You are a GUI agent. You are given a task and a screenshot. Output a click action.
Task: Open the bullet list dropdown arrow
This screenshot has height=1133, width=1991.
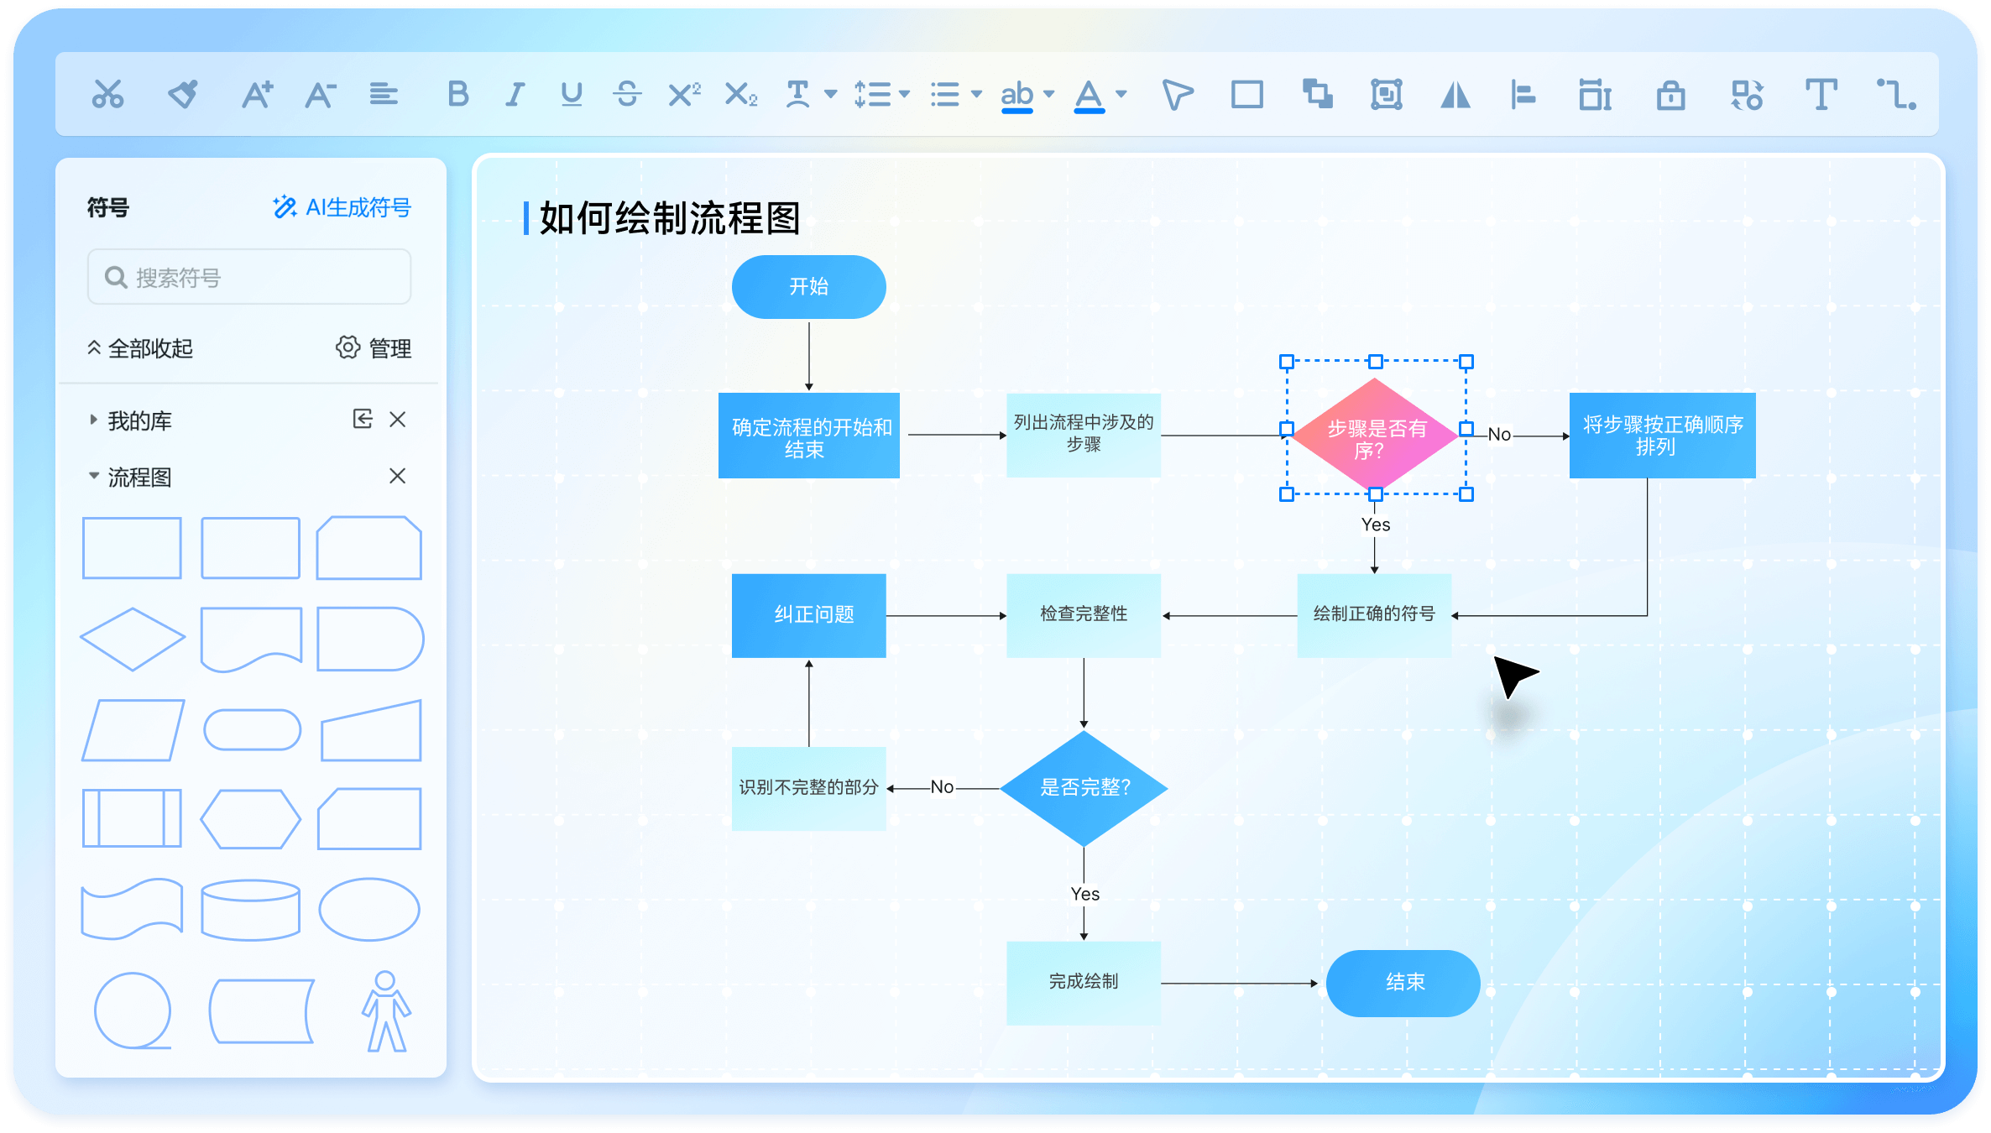[x=976, y=94]
